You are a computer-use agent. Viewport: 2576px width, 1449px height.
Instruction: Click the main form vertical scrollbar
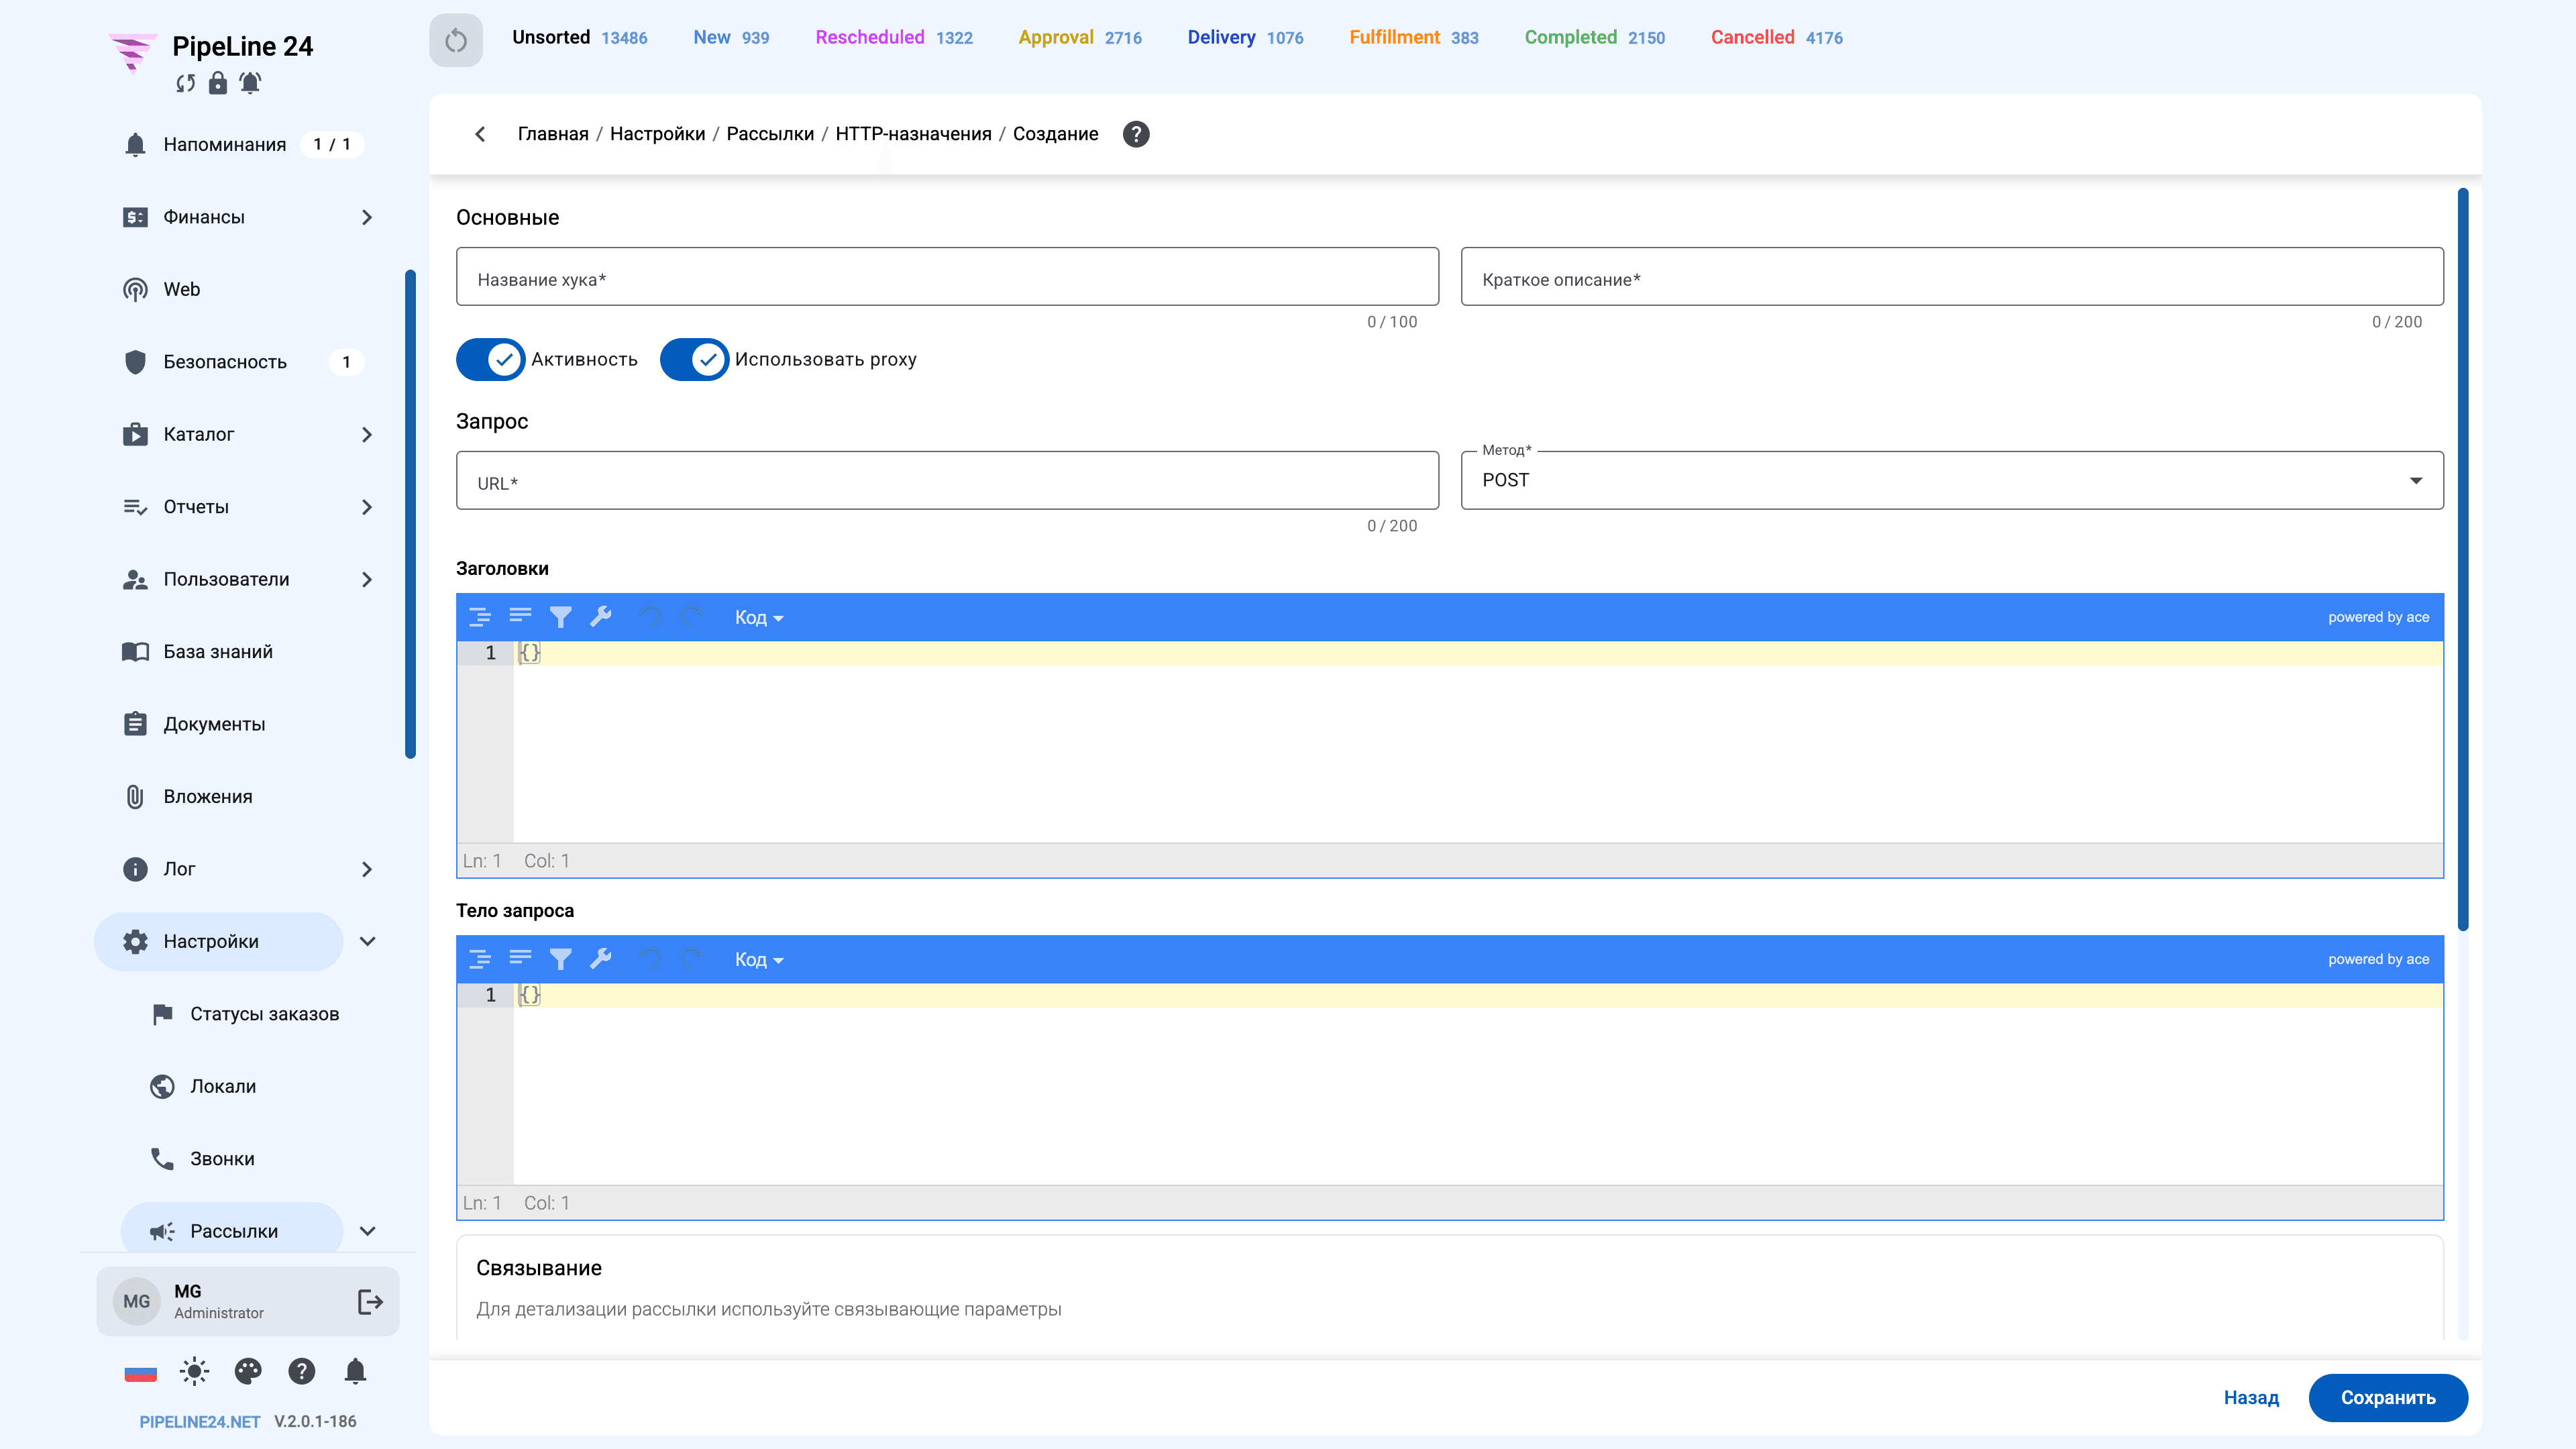pos(2463,560)
